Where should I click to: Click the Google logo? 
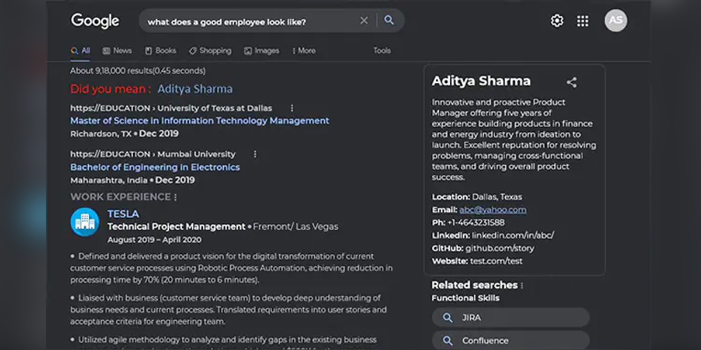point(95,21)
